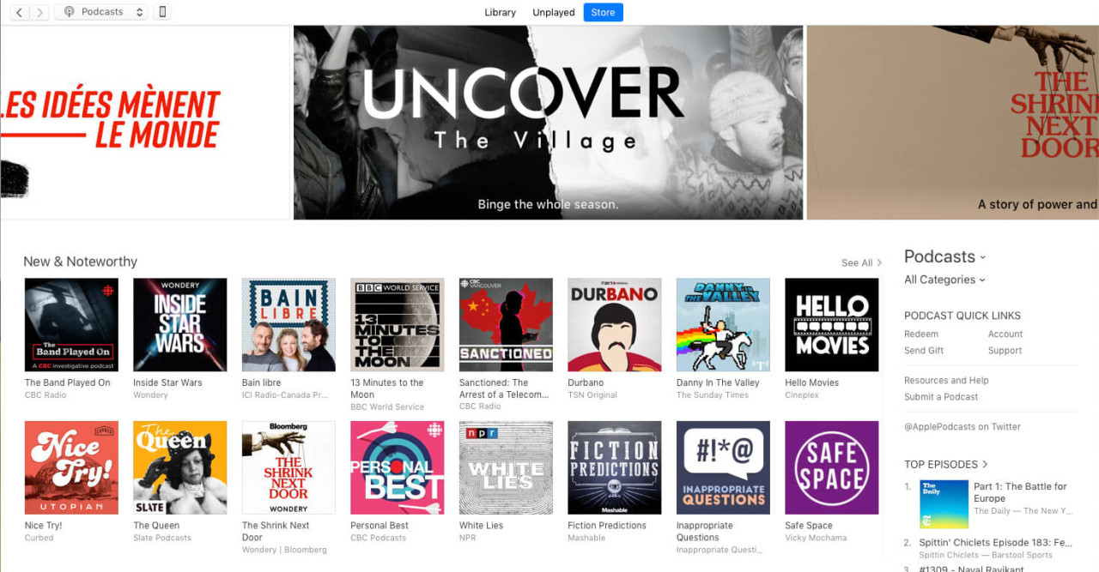Open the Support quick link
Screen dimensions: 1099x572
[x=1005, y=350]
